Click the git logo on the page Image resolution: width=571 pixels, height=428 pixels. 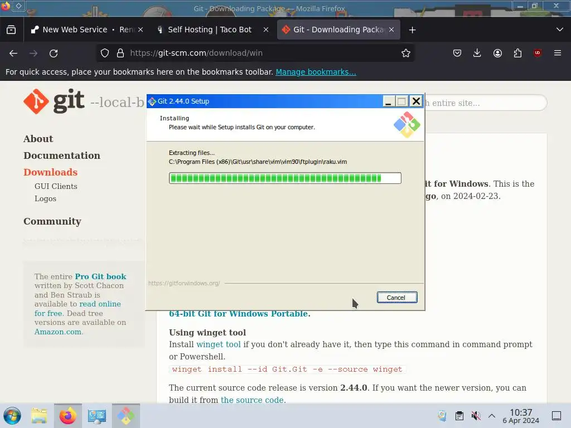pos(54,101)
